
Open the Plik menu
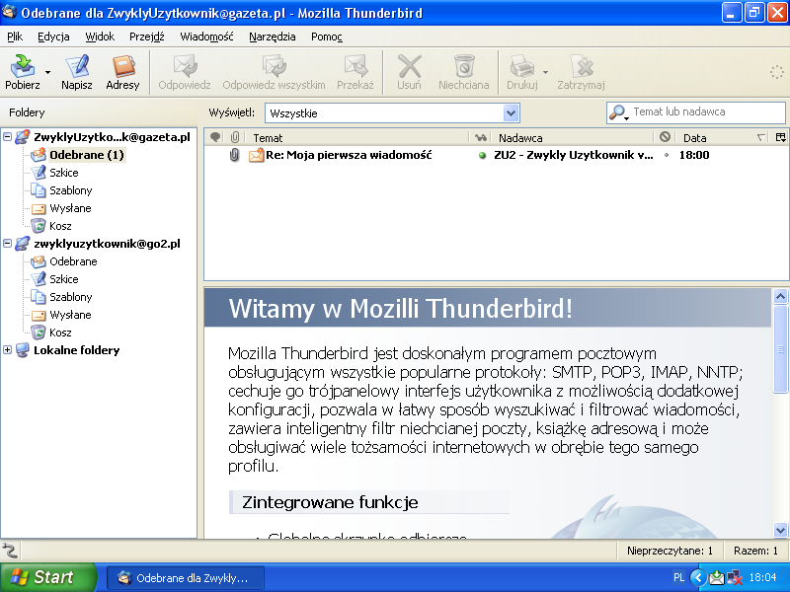tap(15, 37)
